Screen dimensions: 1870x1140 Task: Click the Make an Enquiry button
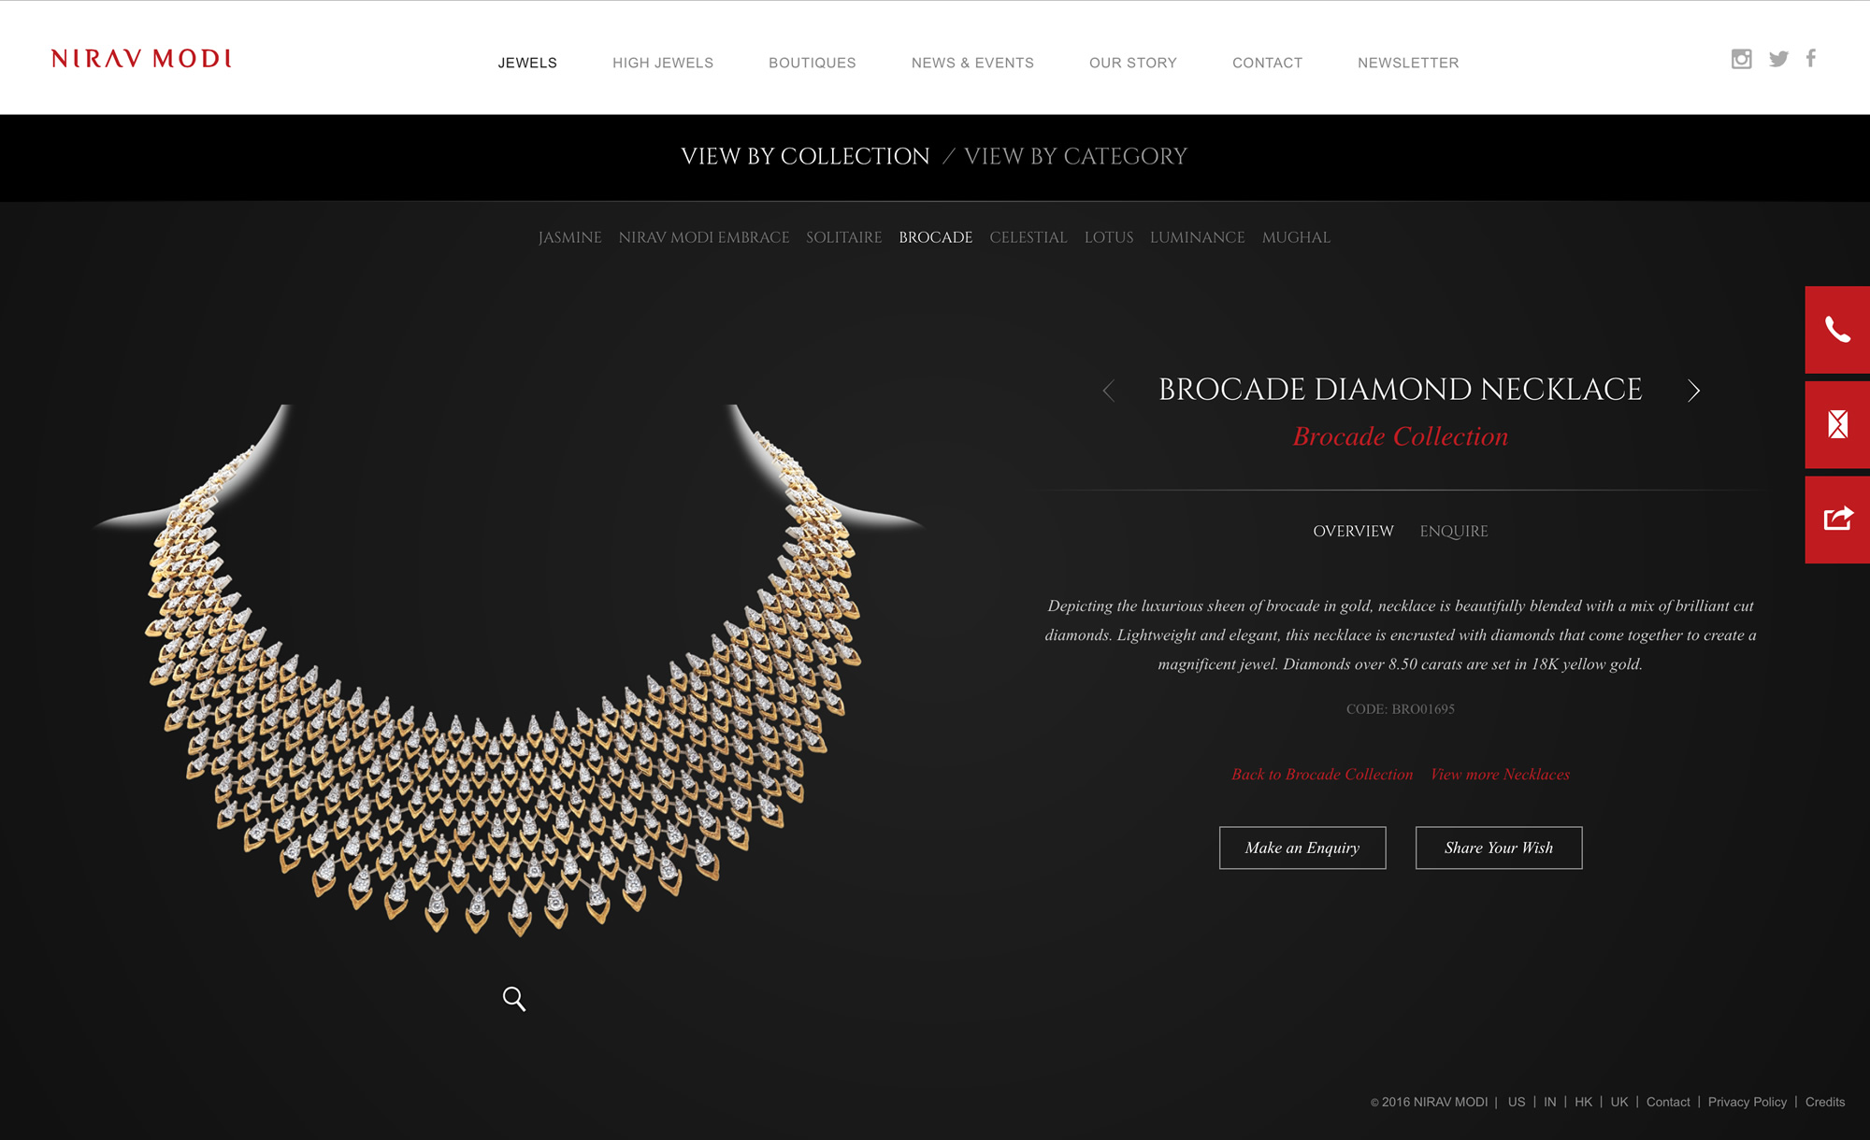1302,848
